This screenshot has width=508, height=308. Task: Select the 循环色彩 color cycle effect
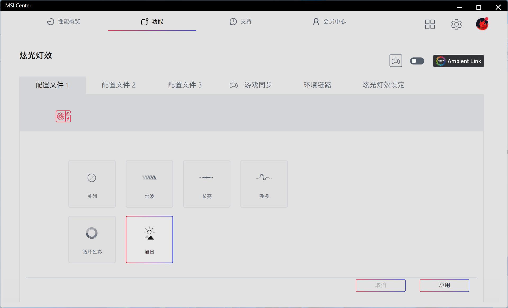click(92, 240)
